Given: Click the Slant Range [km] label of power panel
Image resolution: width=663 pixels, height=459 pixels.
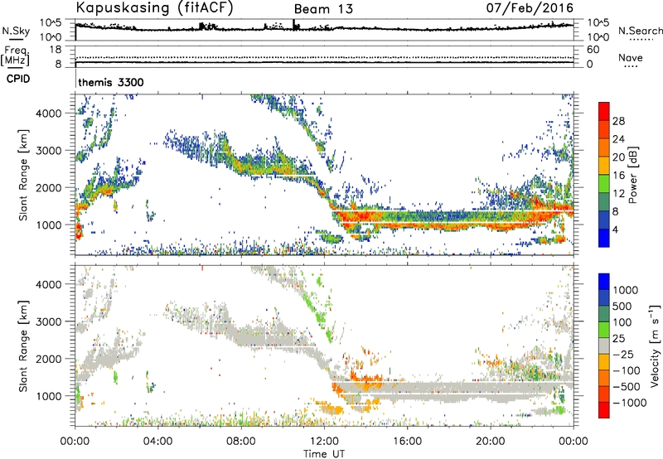Looking at the screenshot, I should pos(23,175).
